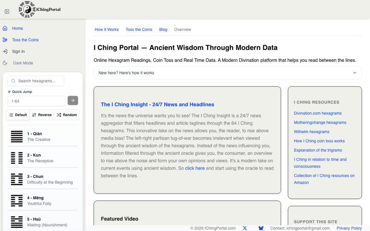
Task: Select "The Receptive" row text
Action: tap(40, 161)
